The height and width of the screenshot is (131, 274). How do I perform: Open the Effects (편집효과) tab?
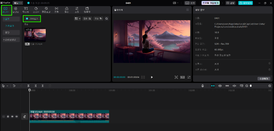coord(46,10)
